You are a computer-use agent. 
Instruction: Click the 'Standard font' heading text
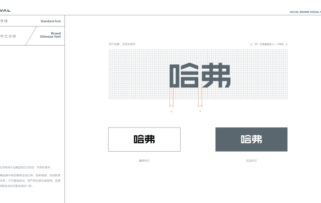pos(51,21)
